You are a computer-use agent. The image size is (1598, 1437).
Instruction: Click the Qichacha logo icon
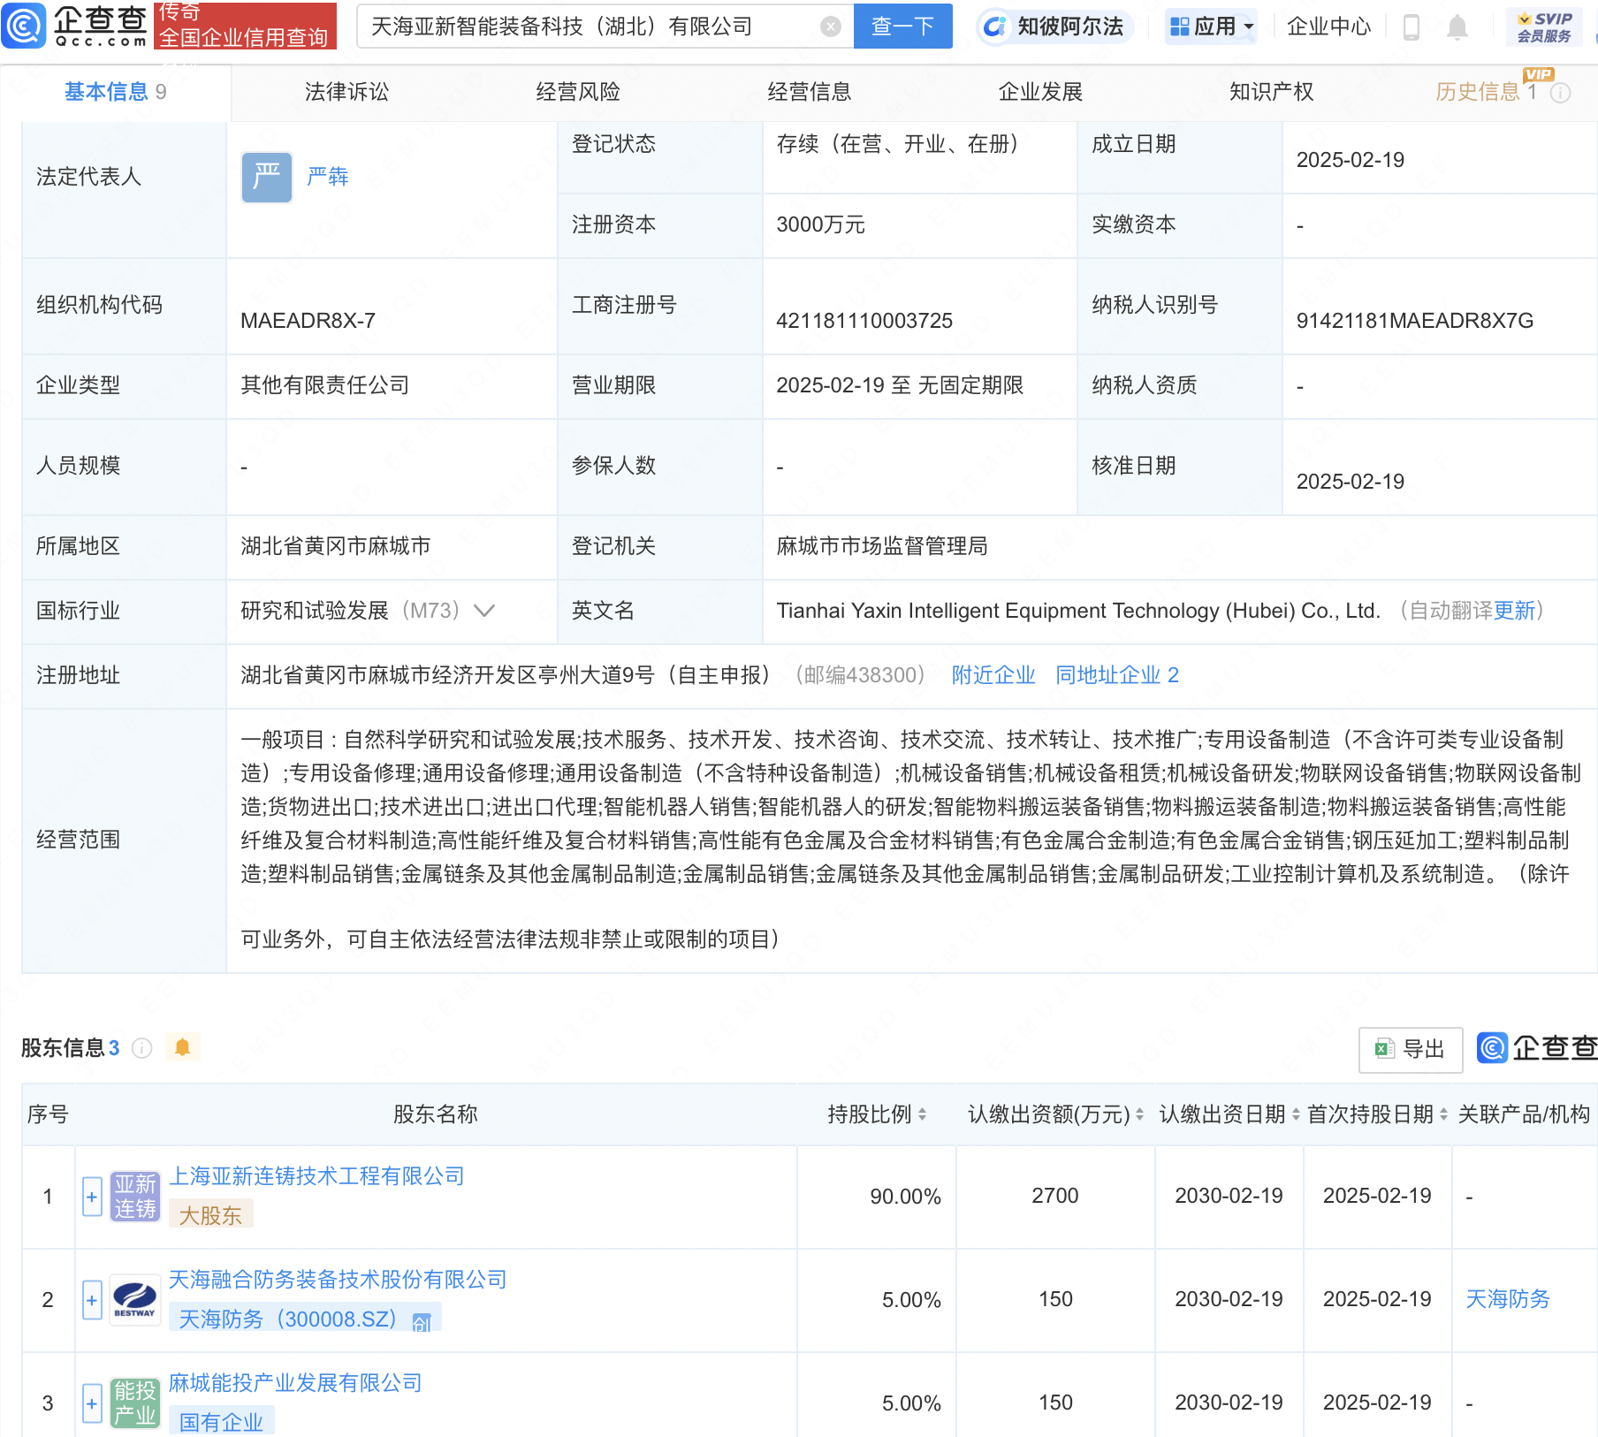pos(25,26)
